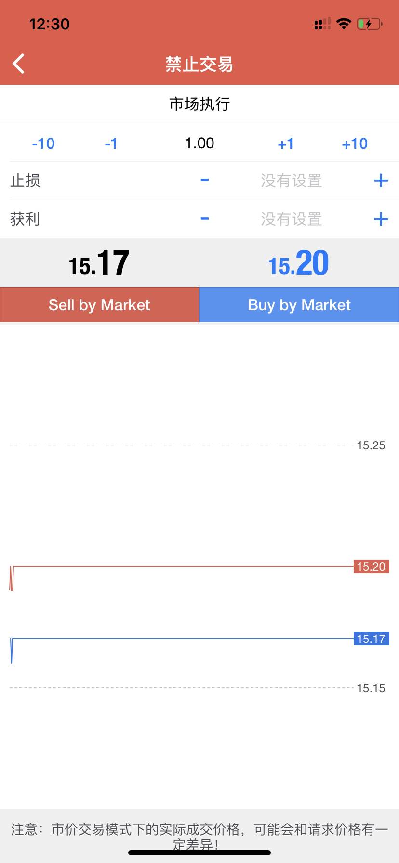Tap the 15.20 buy price

tap(298, 263)
